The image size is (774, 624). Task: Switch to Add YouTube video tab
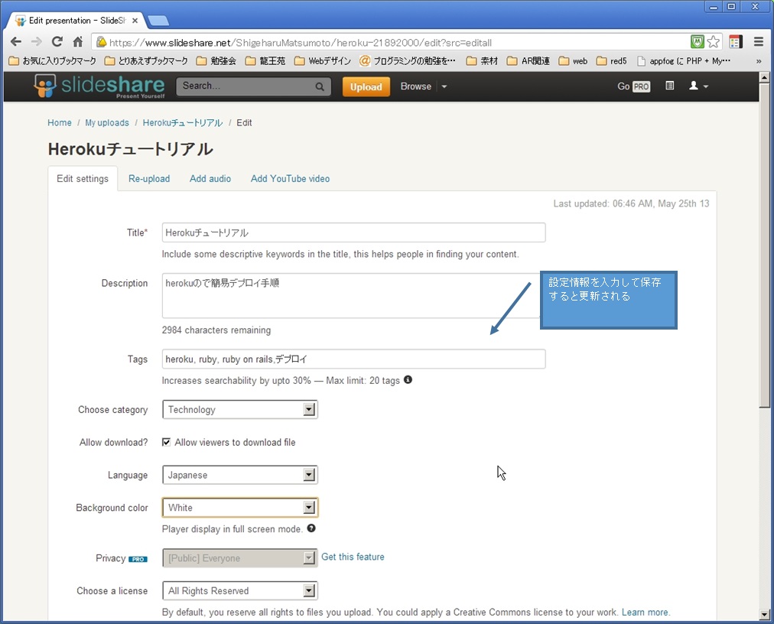tap(291, 179)
